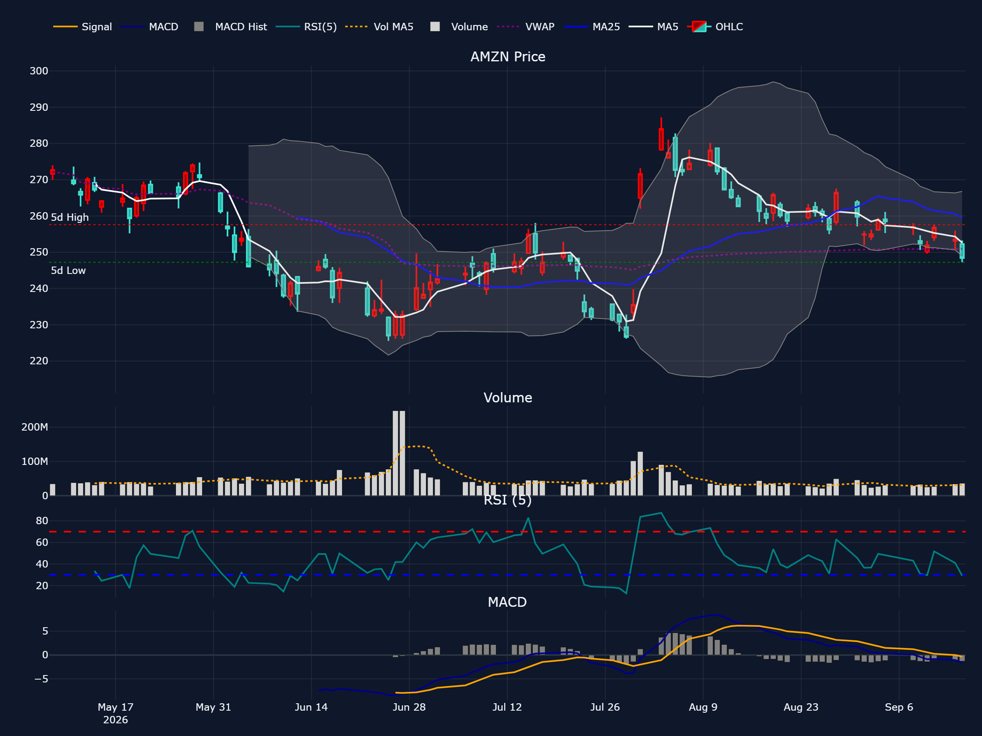Click the Aug 23 axis label
This screenshot has height=736, width=982.
[x=801, y=707]
